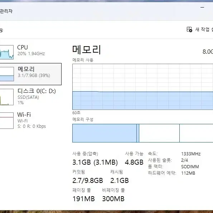Click the 새 작업 label button
213x213 pixels.
pyautogui.click(x=204, y=29)
